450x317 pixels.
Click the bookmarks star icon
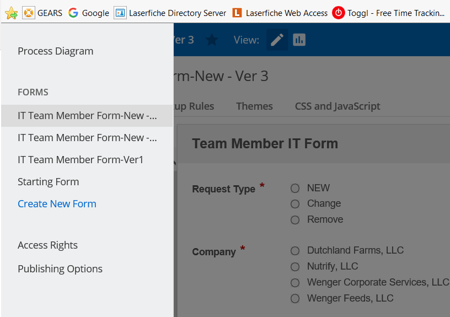(x=11, y=13)
